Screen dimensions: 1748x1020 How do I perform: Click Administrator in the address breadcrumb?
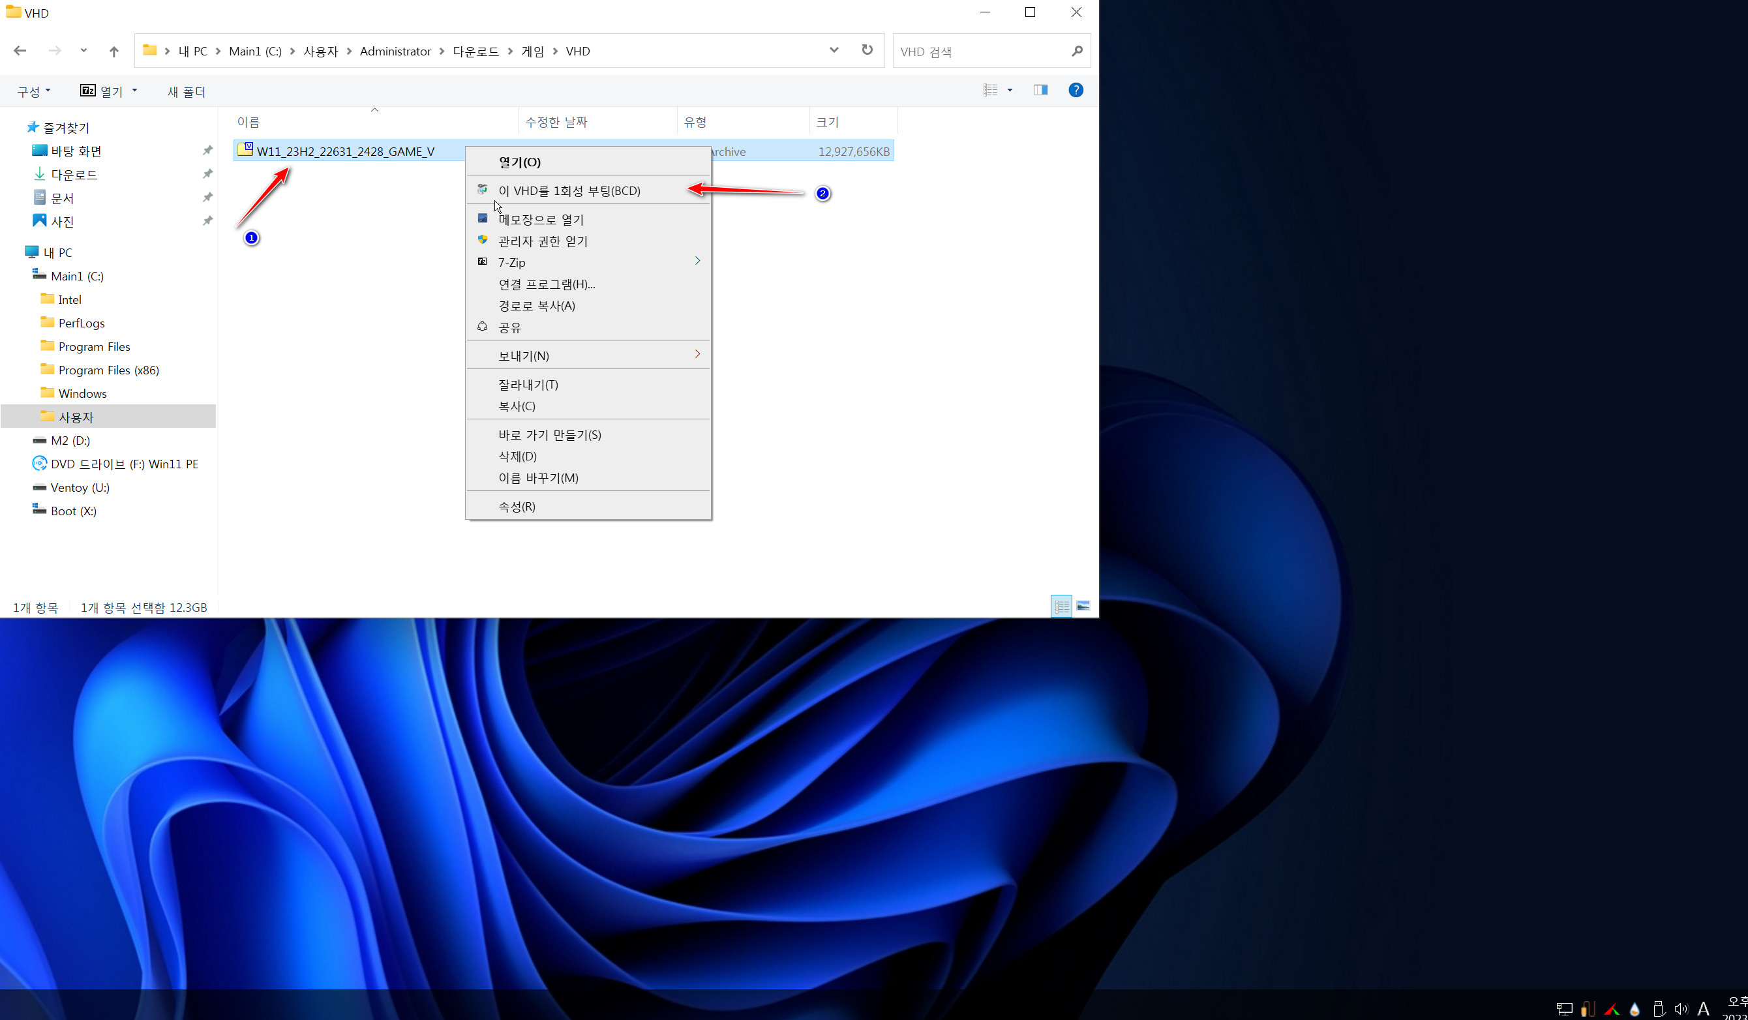click(395, 52)
